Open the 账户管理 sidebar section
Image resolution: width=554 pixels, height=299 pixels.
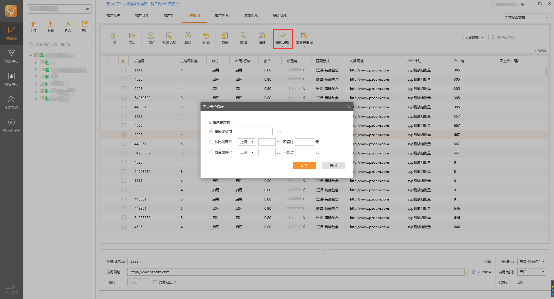(11, 103)
